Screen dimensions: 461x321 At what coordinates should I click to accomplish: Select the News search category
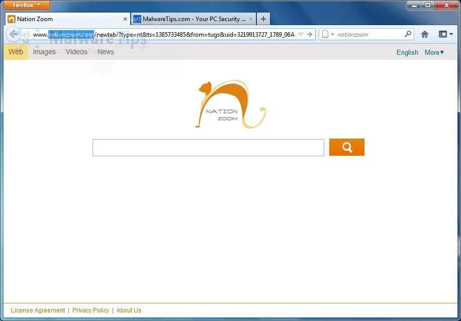(106, 52)
